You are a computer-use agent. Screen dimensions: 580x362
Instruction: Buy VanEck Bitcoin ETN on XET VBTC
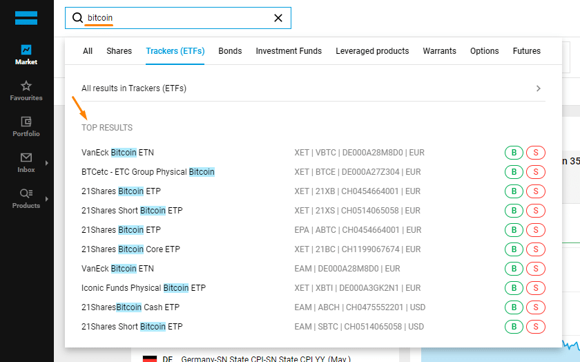click(x=514, y=153)
